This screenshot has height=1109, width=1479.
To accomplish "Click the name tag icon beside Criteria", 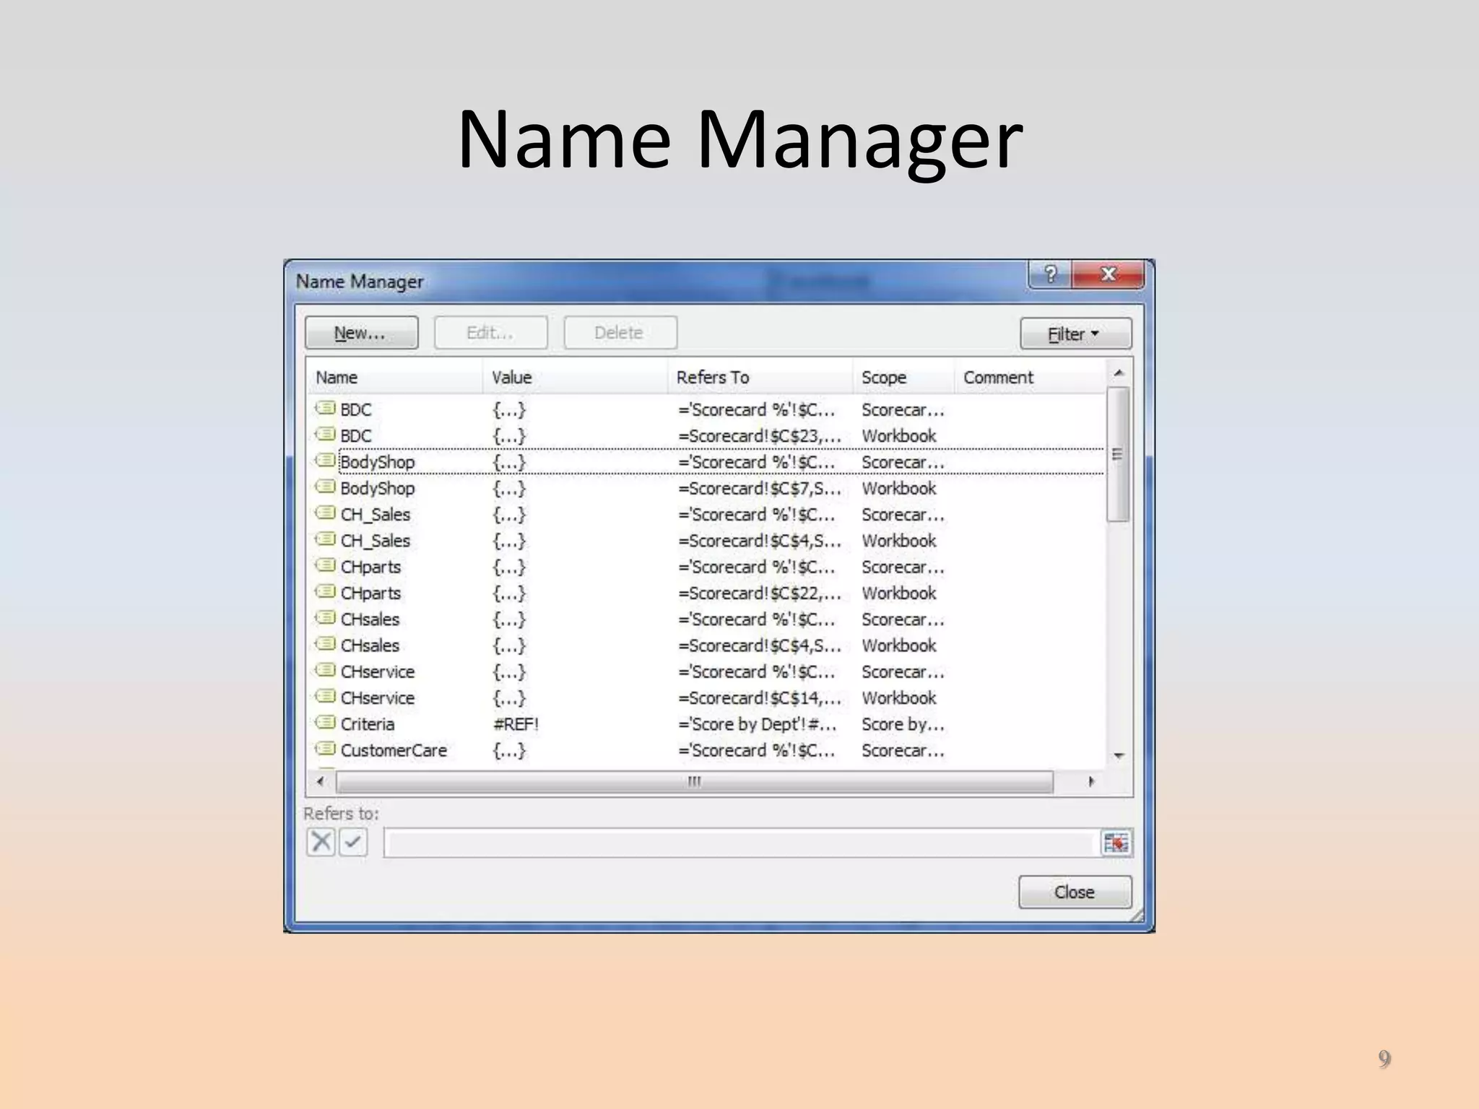I will pos(326,723).
